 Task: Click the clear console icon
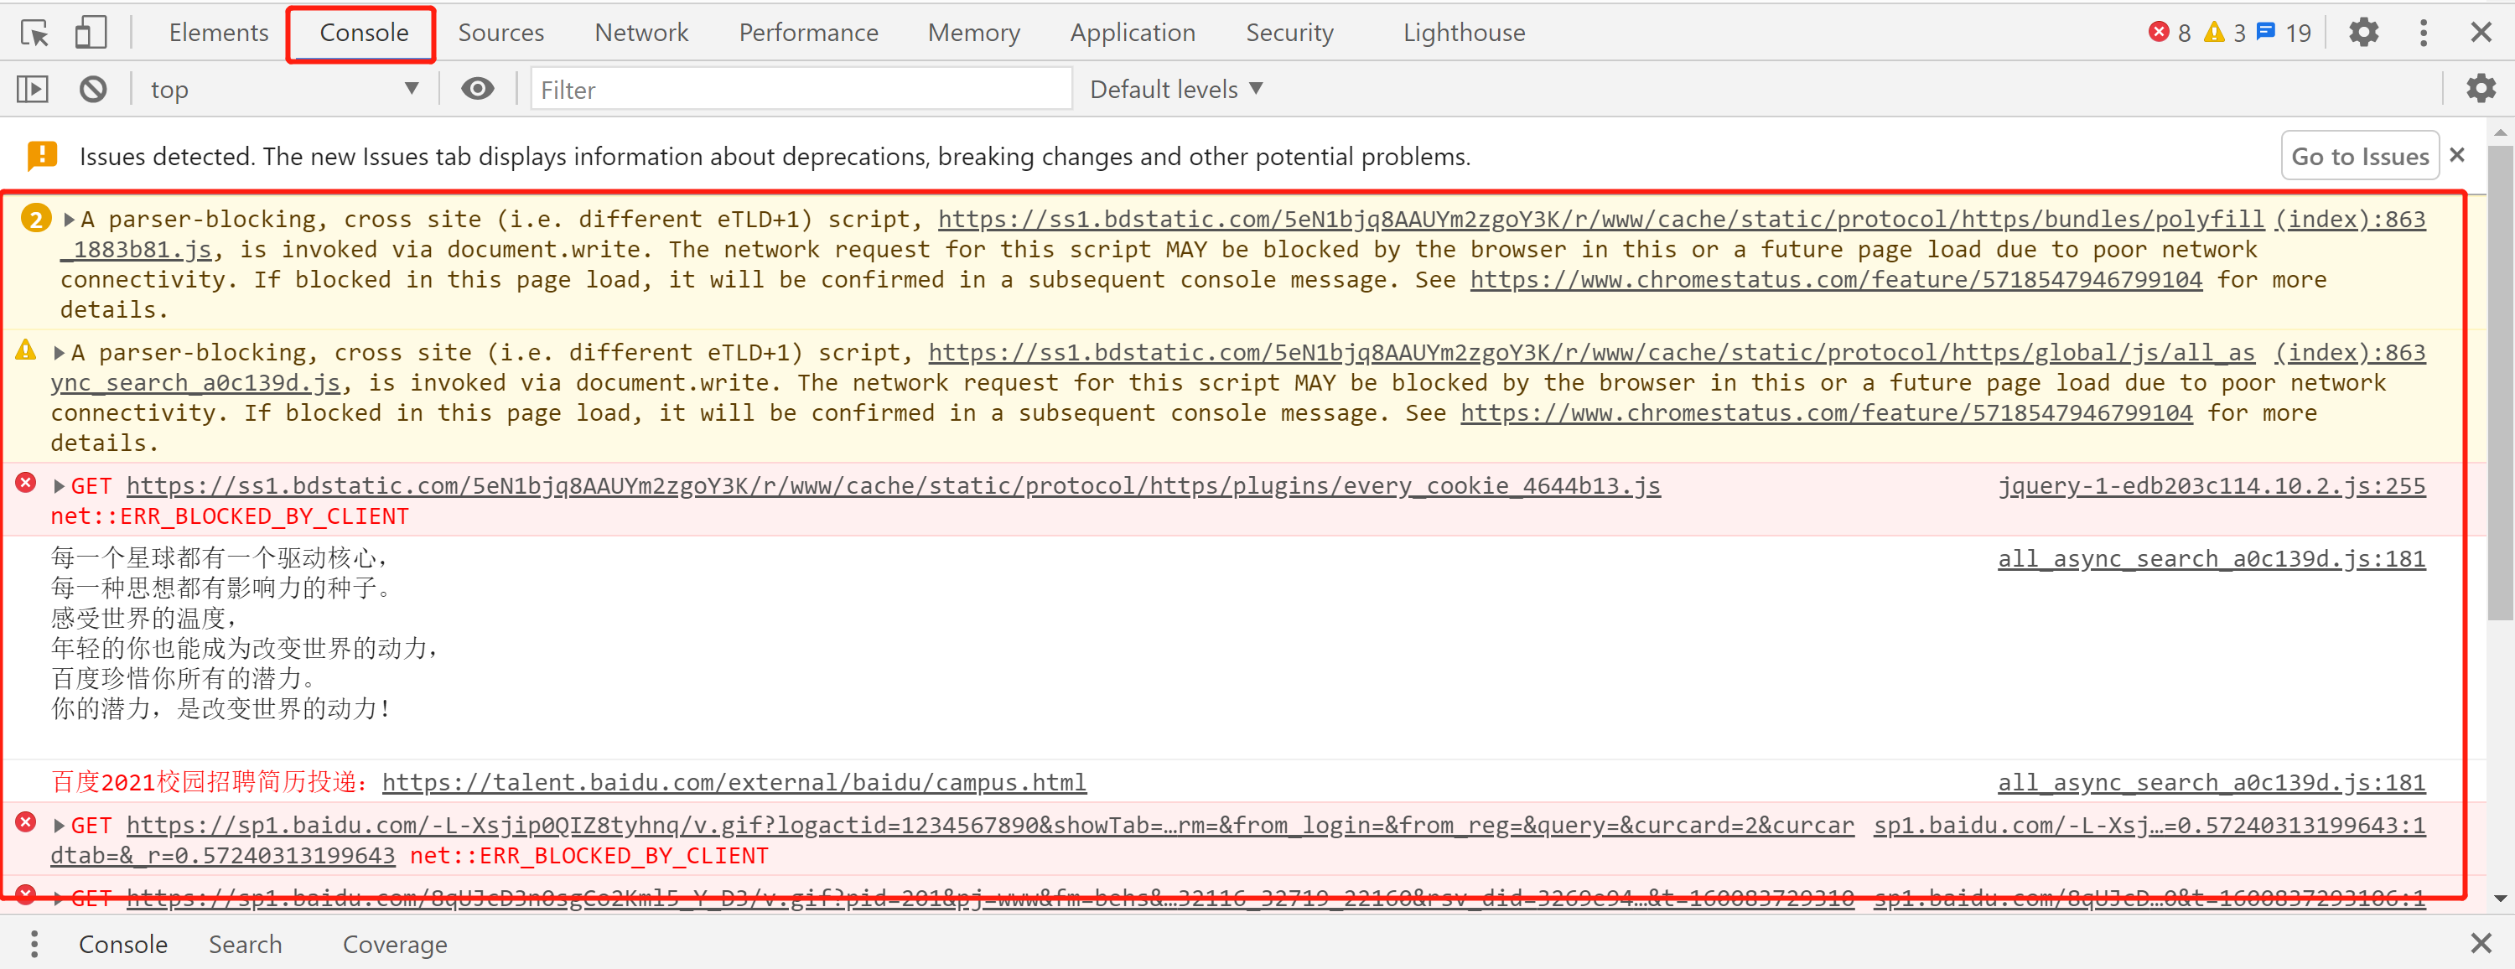click(94, 90)
